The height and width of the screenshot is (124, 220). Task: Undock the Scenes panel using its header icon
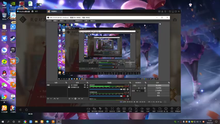pos(66,83)
